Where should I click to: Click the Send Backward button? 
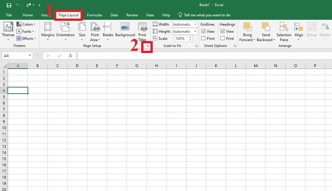pyautogui.click(x=266, y=32)
